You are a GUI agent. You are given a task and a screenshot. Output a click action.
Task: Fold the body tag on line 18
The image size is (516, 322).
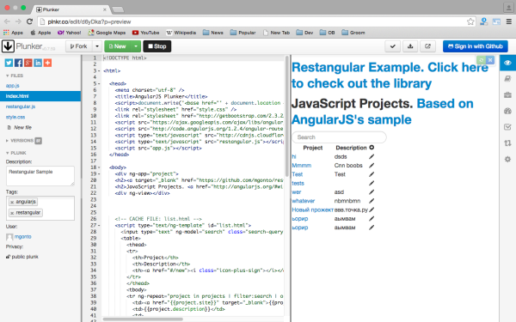99,167
